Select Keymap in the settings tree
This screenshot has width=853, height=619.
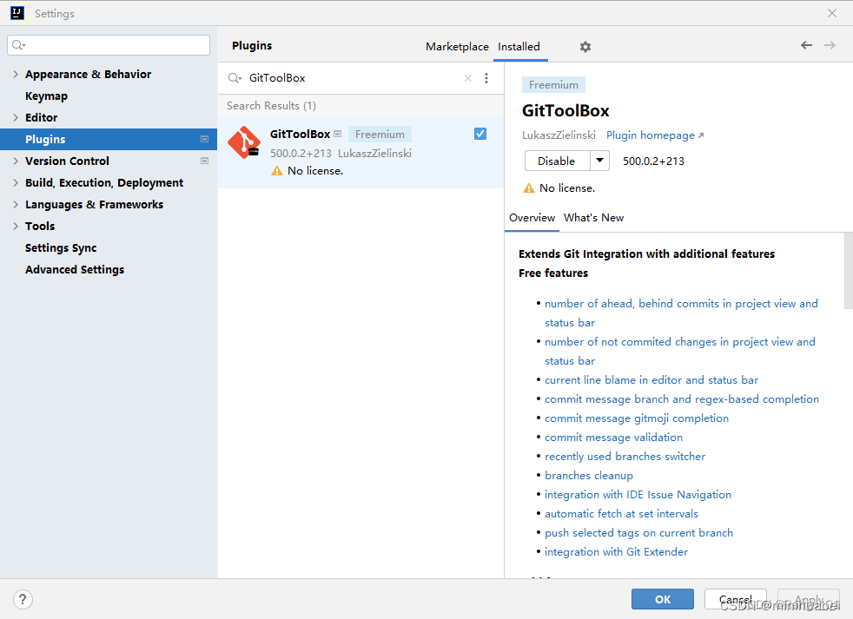pos(46,96)
